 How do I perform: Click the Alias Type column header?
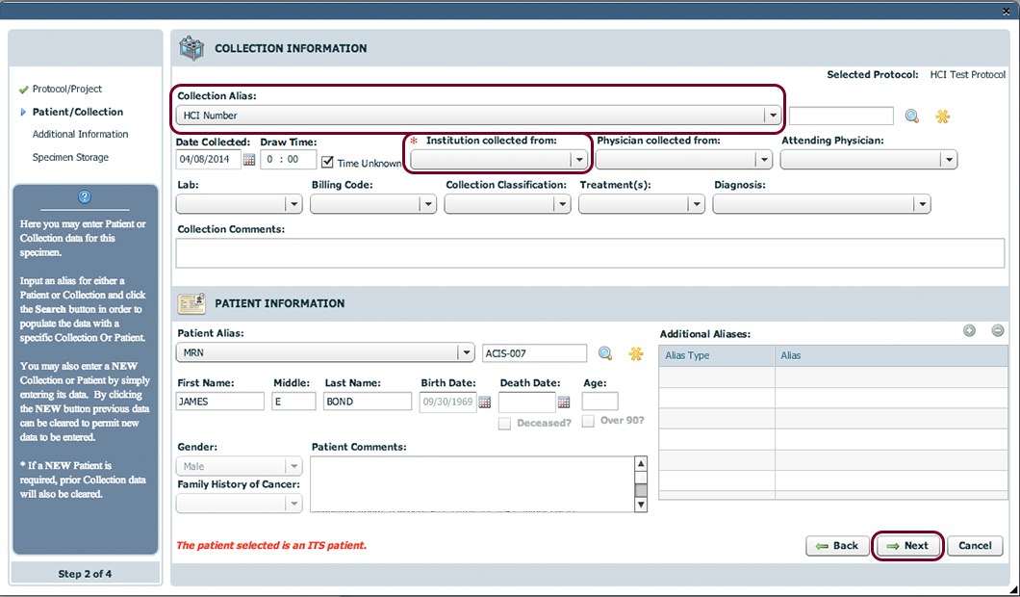coord(717,355)
